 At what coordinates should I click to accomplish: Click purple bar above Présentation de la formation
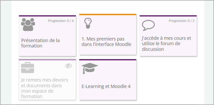pos(47,16)
